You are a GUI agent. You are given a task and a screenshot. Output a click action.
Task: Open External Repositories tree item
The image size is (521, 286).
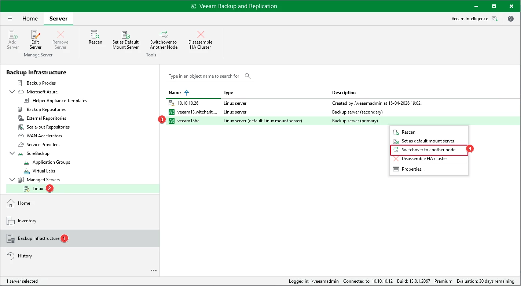click(47, 118)
